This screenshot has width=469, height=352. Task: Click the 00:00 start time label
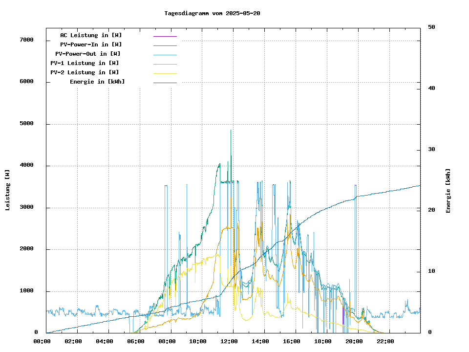pos(42,341)
